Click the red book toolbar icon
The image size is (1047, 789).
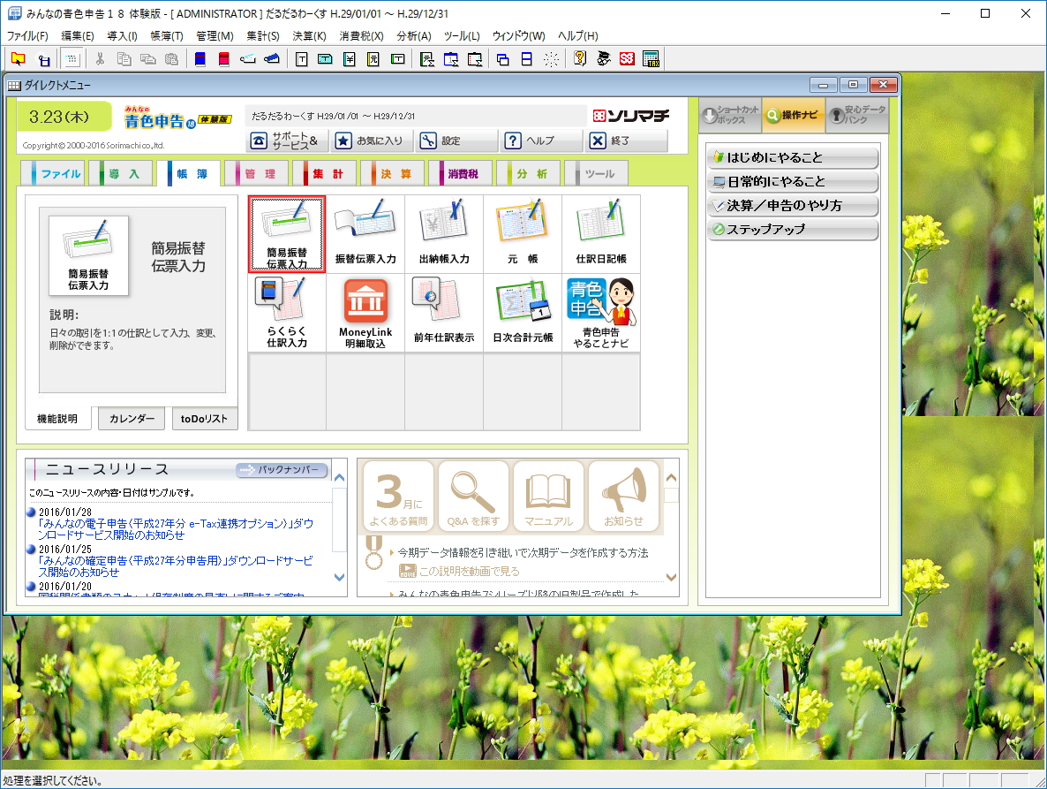coord(223,59)
